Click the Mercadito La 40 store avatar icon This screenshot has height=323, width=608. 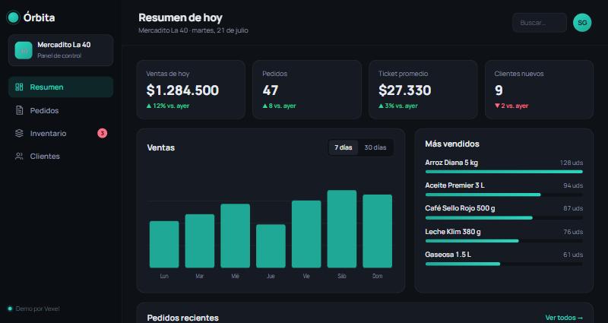(24, 50)
